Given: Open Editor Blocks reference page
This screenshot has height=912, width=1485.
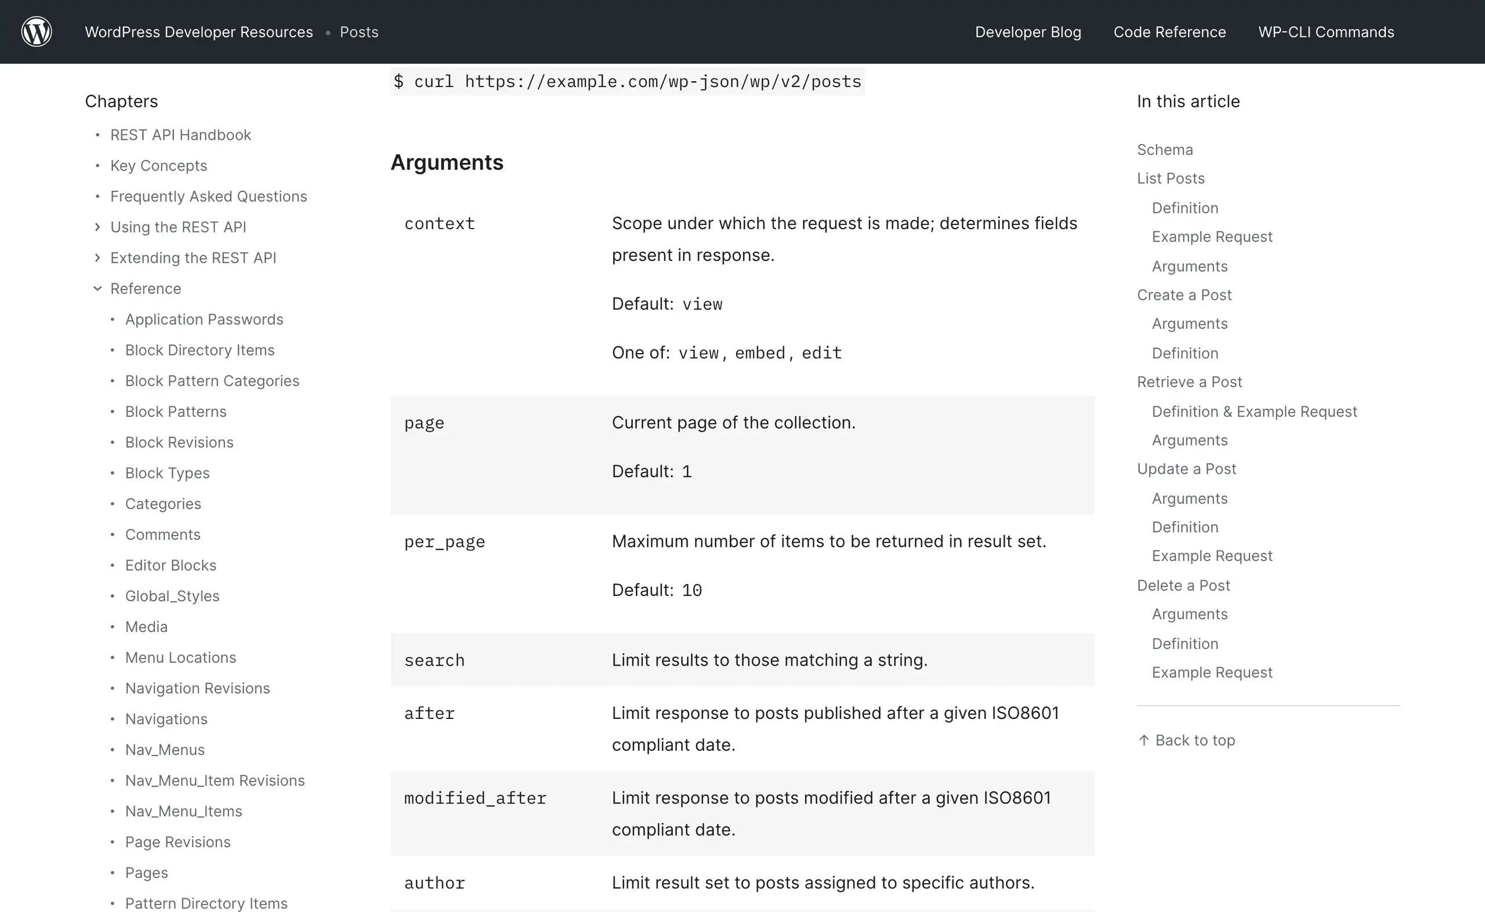Looking at the screenshot, I should 171,565.
